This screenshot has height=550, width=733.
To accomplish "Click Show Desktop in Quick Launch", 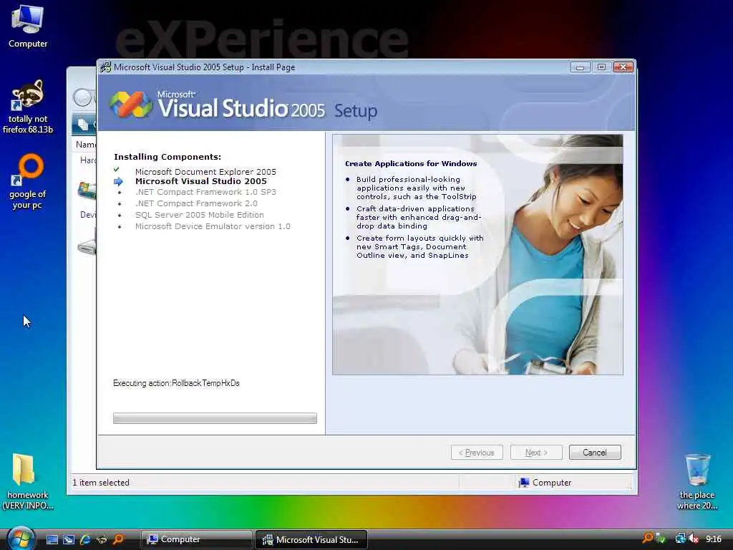I will pos(52,540).
